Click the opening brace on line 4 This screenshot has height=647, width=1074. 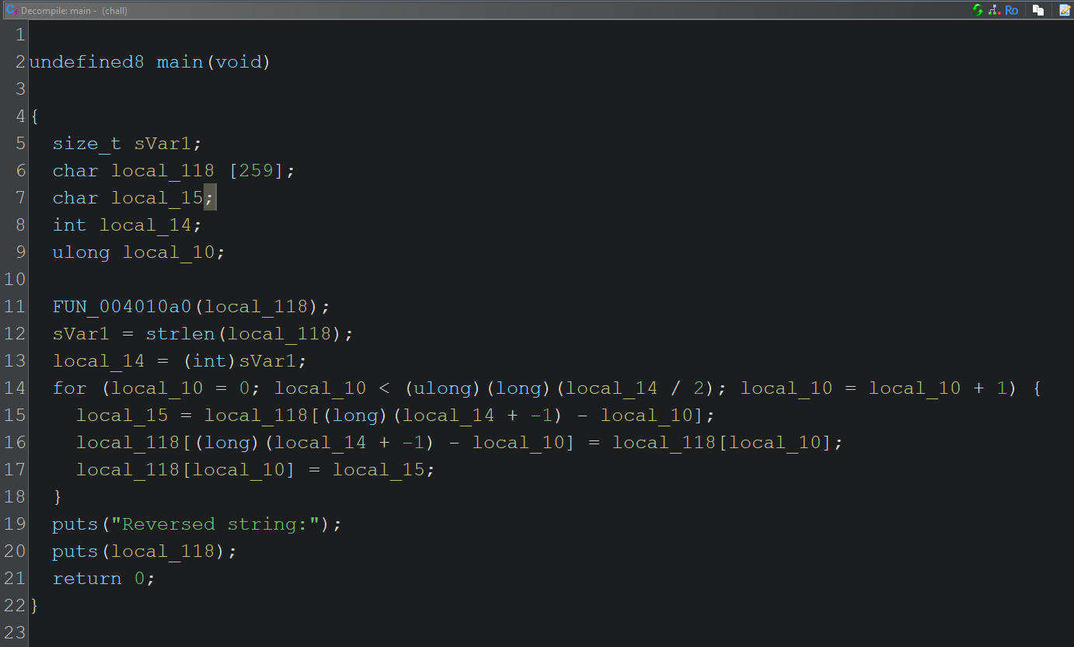34,117
